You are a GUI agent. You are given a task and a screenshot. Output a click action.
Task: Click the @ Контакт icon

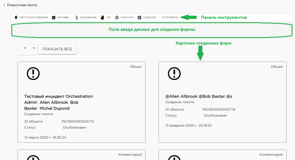tap(117, 17)
